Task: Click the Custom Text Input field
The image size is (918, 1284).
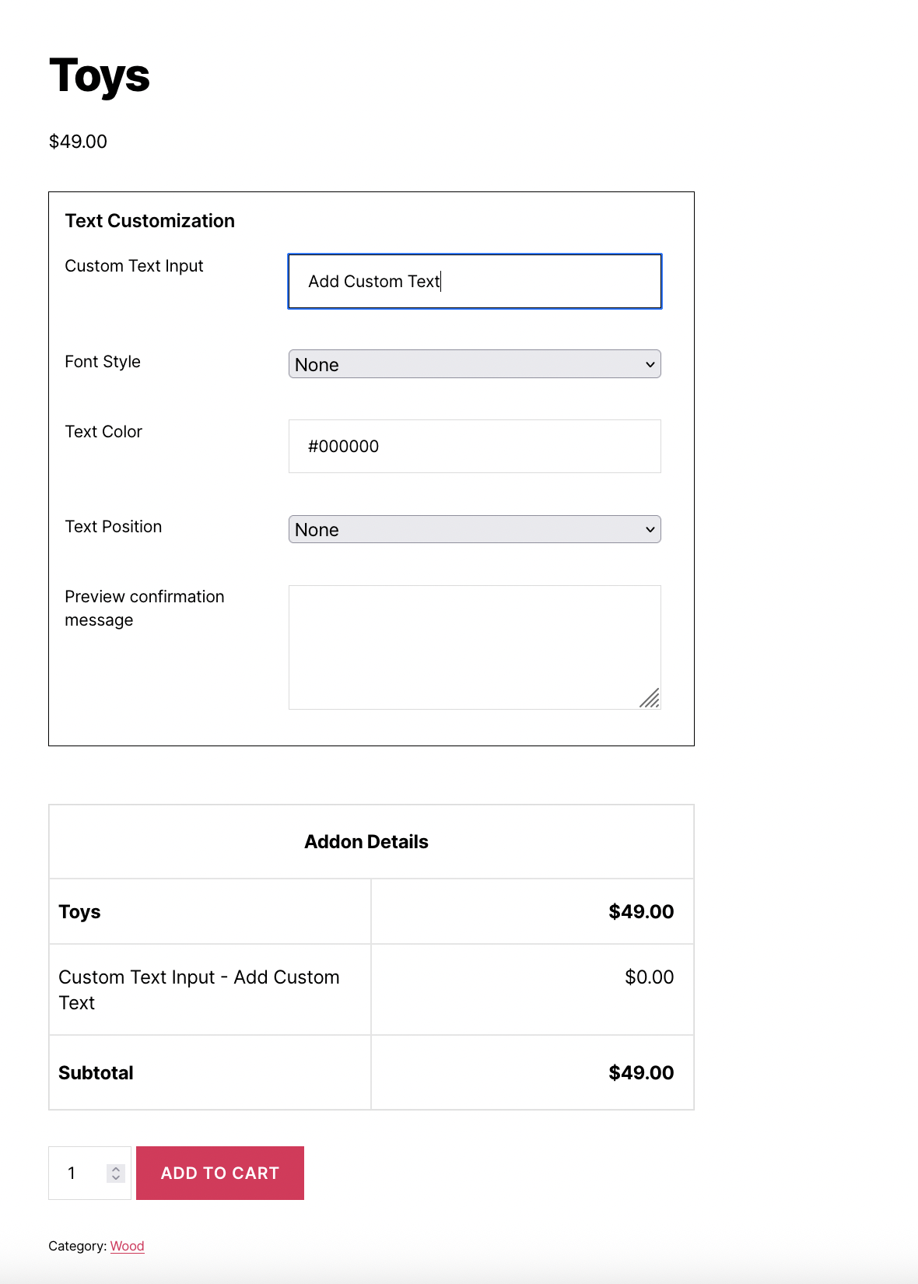Action: pos(475,282)
